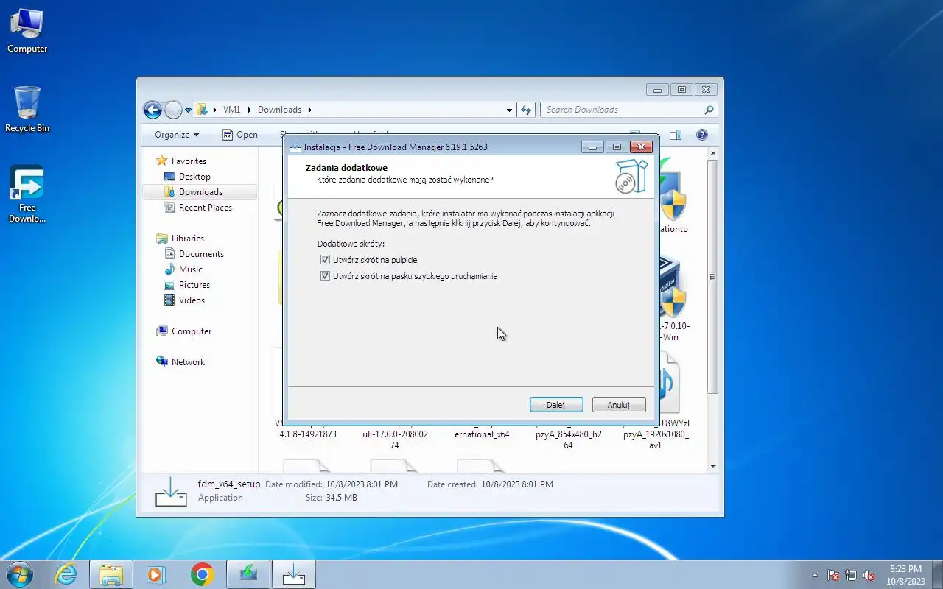Click the fdm_x64_setup name in details pane
Image resolution: width=943 pixels, height=589 pixels.
click(229, 484)
